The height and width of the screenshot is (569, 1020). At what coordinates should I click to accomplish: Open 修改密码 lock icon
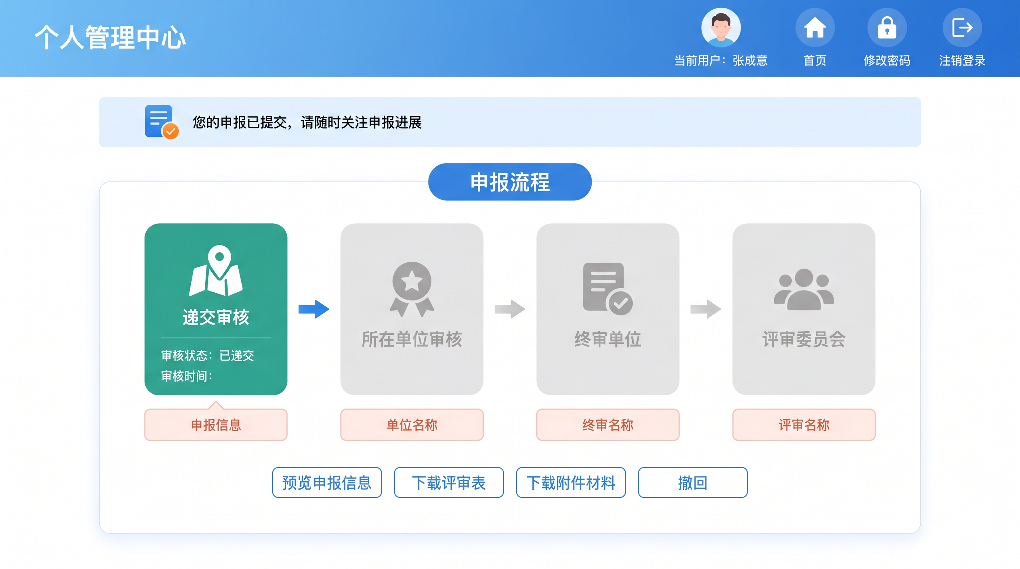[x=887, y=27]
